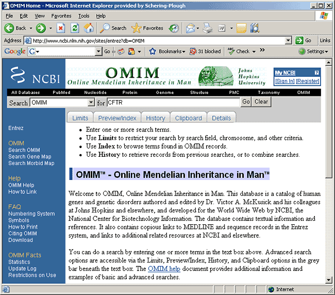Open the Tools menu
Screen dimensions: 335x295
[83, 16]
